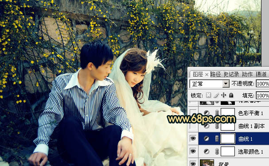Select layer mask thumbnail of 曲线 1
This screenshot has width=269, height=166.
[228, 139]
